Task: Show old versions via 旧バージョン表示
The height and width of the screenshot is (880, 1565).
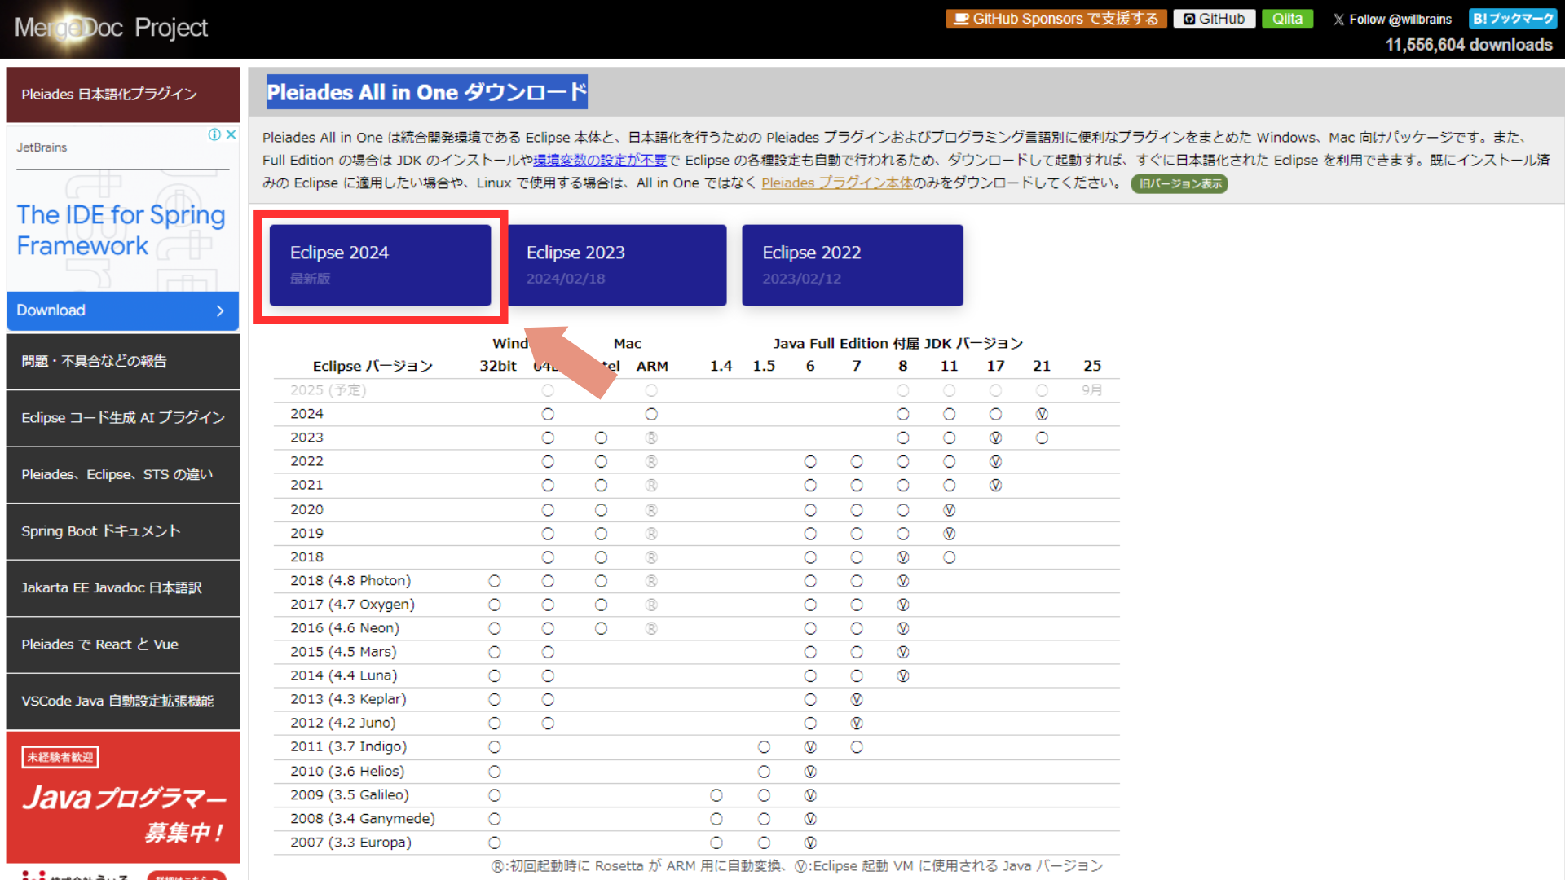Action: [x=1179, y=183]
